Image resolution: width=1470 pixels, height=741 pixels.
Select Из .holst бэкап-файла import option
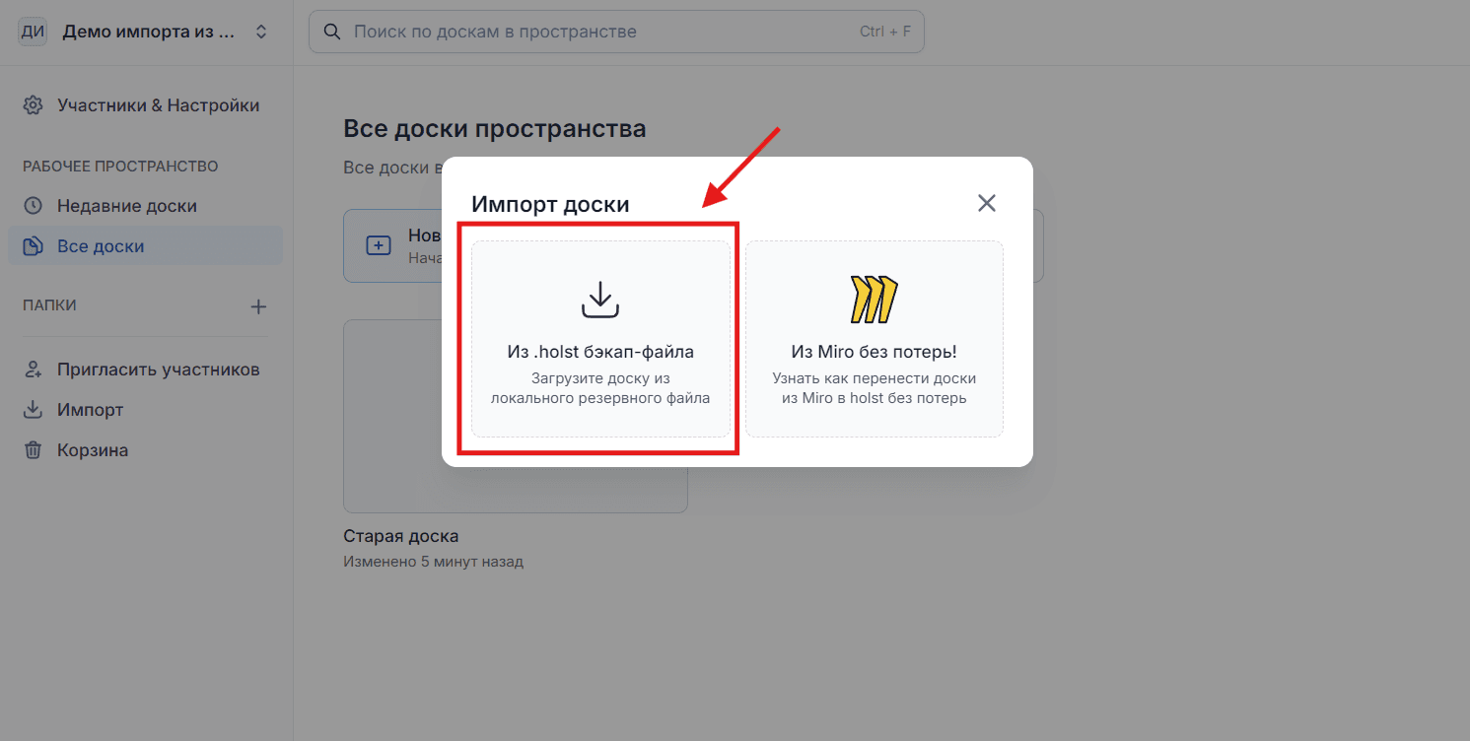pos(600,352)
